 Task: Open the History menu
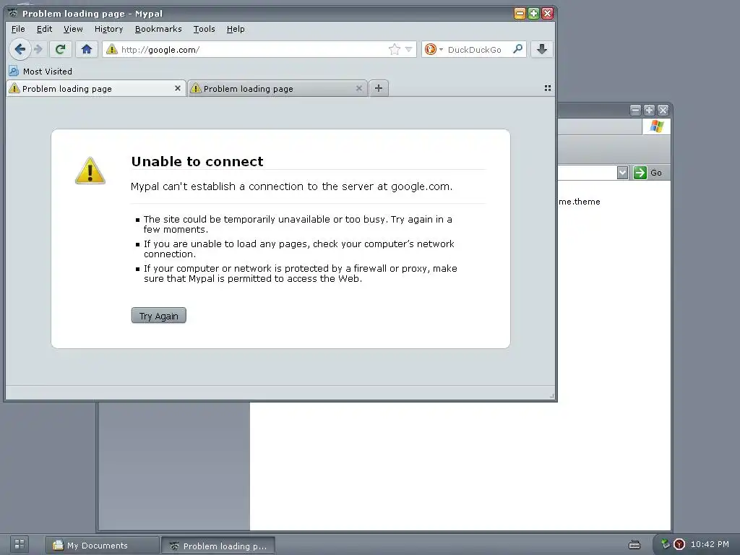(108, 29)
